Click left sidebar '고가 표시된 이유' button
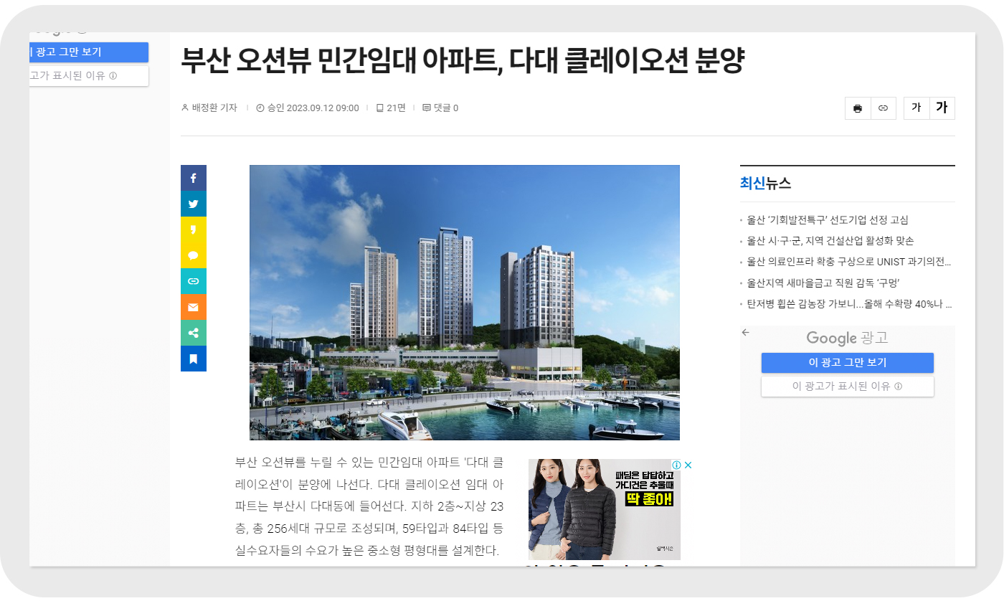The width and height of the screenshot is (1004, 606). [89, 76]
